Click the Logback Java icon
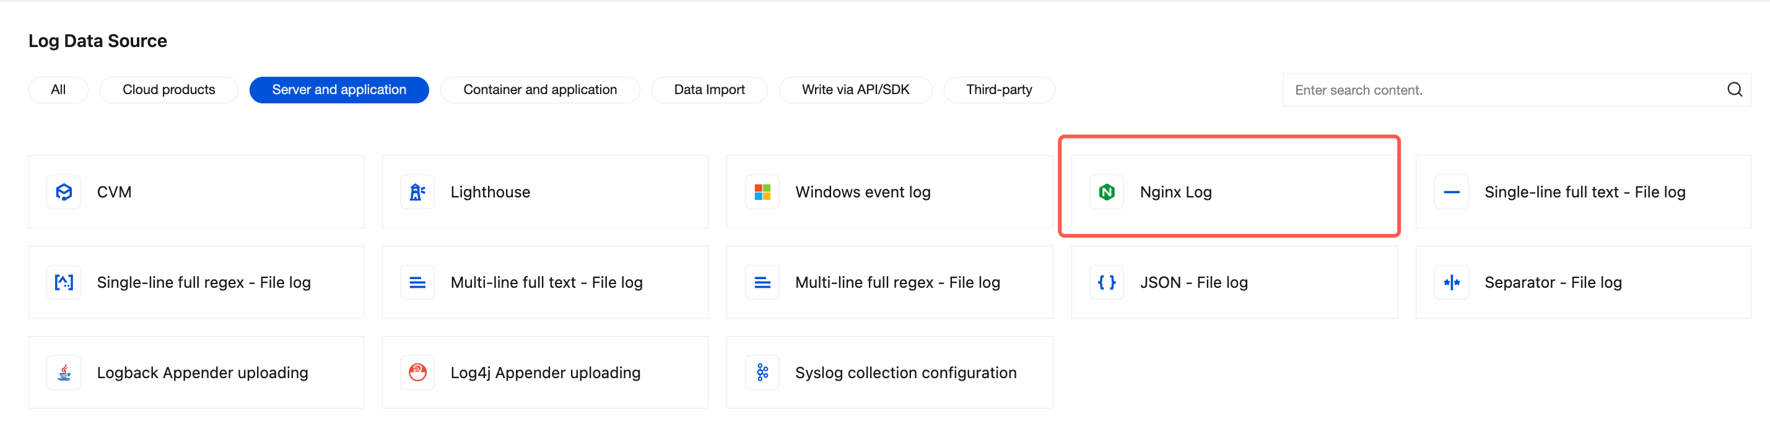Image resolution: width=1770 pixels, height=432 pixels. point(64,373)
